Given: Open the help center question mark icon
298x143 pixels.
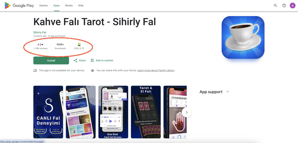Looking at the screenshot, I should coord(284,6).
